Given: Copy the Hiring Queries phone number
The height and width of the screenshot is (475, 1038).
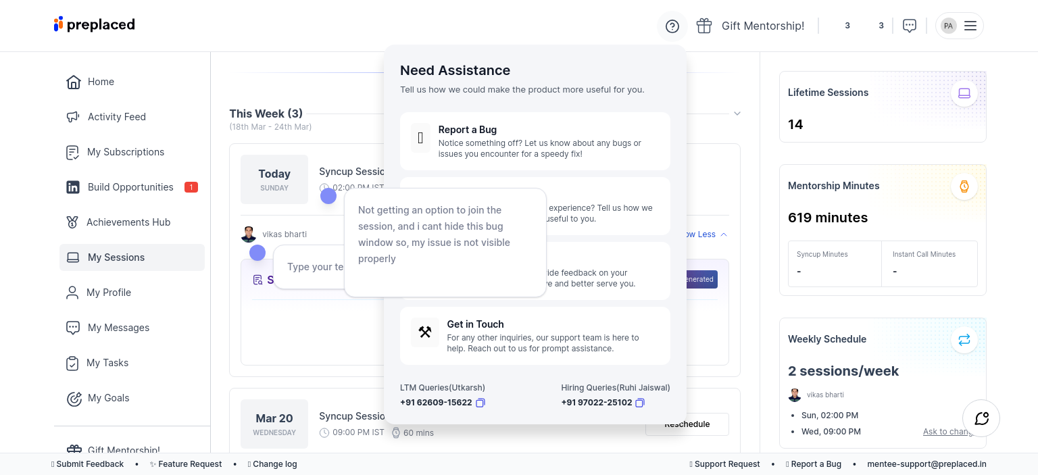Looking at the screenshot, I should [640, 403].
